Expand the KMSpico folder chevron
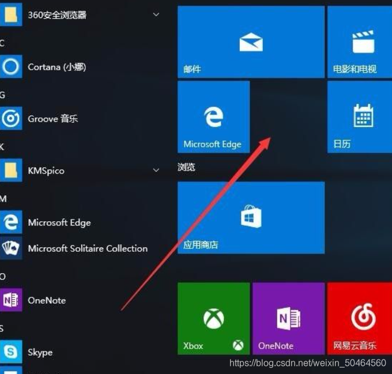Viewport: 392px width, 374px height. (x=156, y=171)
